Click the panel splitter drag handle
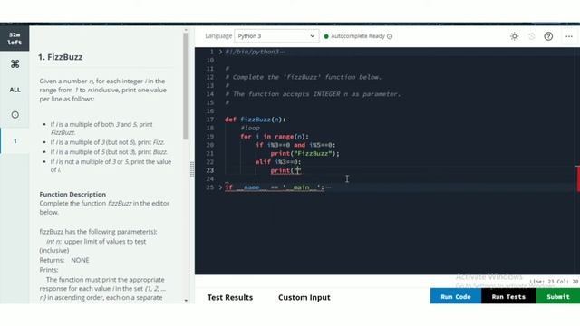The width and height of the screenshot is (580, 326). pos(192,169)
